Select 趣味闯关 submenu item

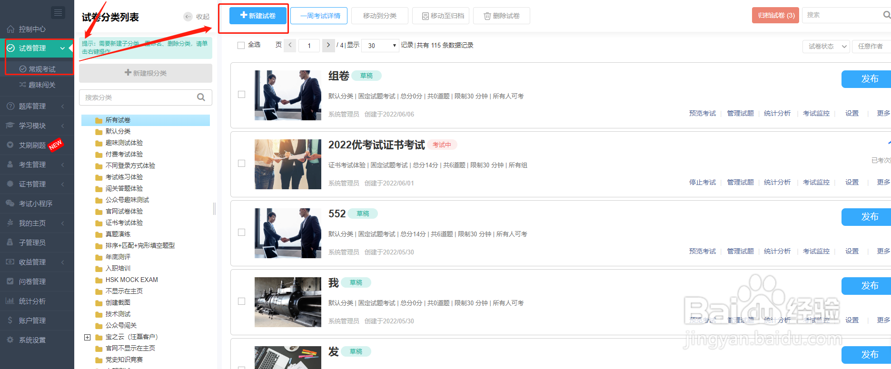[x=42, y=85]
